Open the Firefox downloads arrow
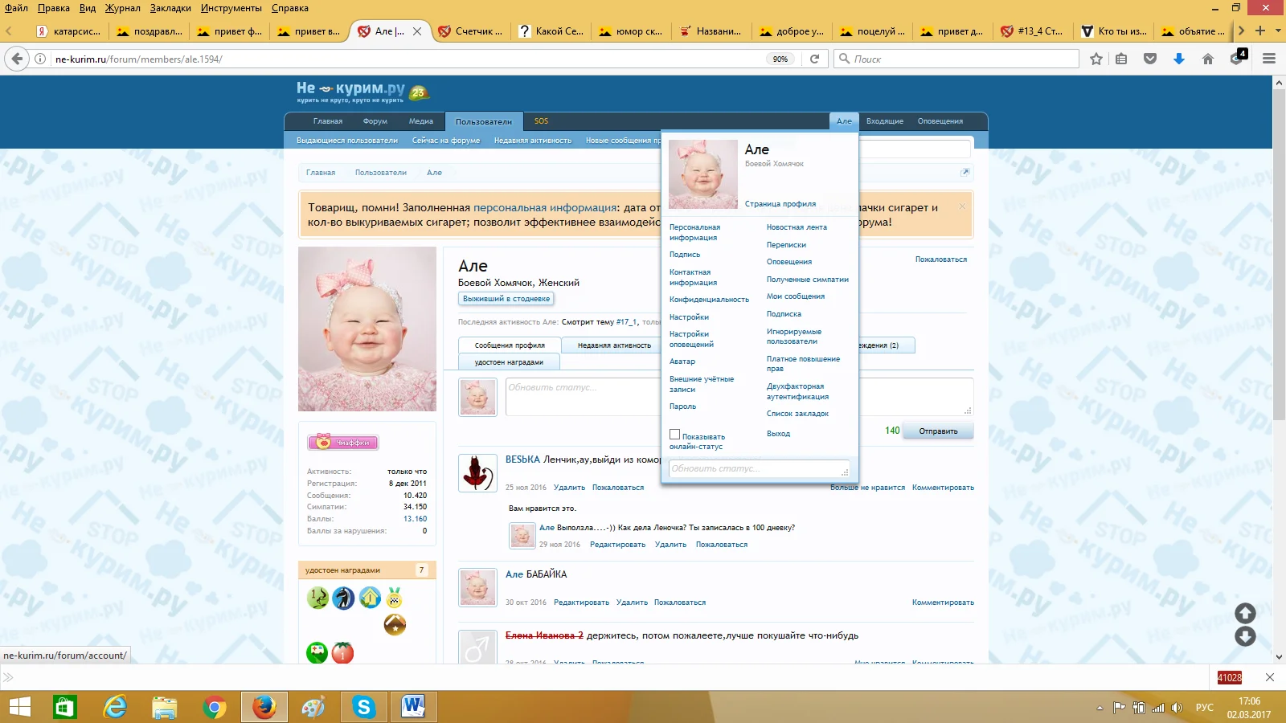The height and width of the screenshot is (723, 1286). pos(1179,59)
